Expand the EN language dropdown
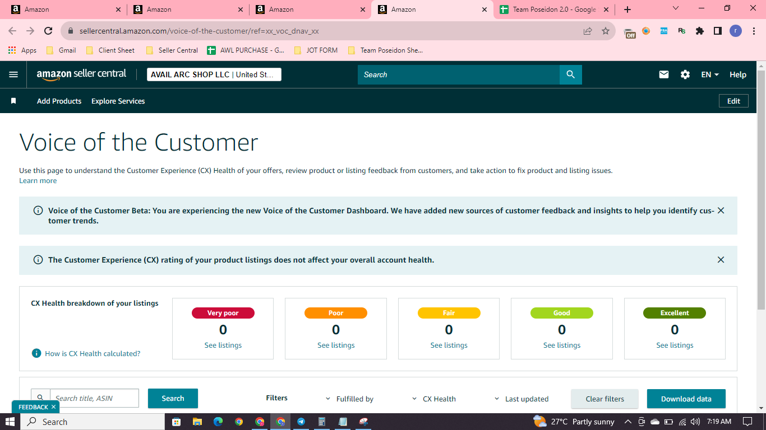Screen dimensions: 766x430 (x=710, y=74)
